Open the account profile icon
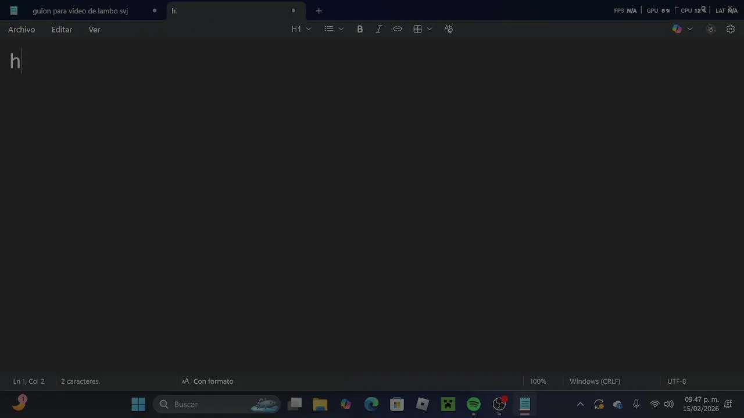744x418 pixels. tap(710, 29)
